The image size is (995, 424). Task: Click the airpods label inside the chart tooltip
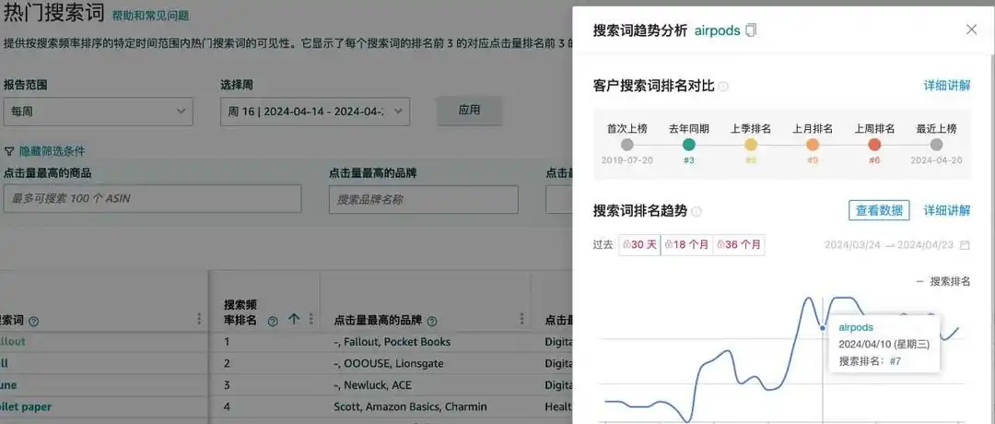tap(856, 327)
